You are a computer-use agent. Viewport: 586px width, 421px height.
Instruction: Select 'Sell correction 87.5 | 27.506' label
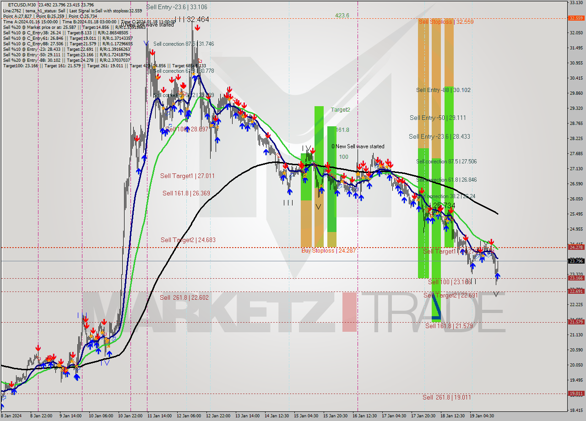pyautogui.click(x=446, y=161)
